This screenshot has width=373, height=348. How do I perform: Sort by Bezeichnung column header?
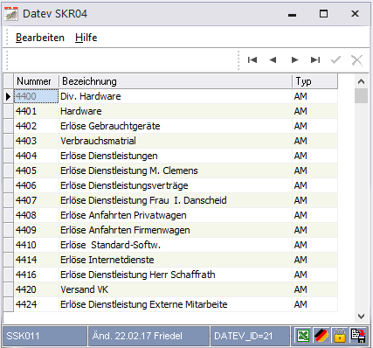coord(176,81)
